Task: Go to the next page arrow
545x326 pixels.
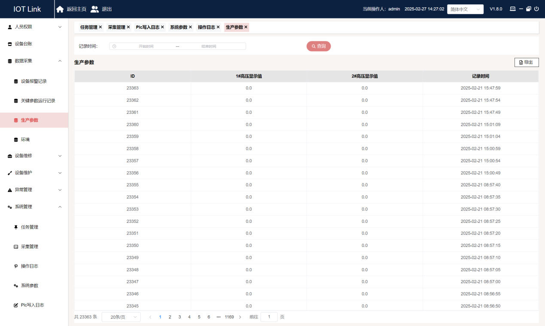Action: click(x=240, y=317)
